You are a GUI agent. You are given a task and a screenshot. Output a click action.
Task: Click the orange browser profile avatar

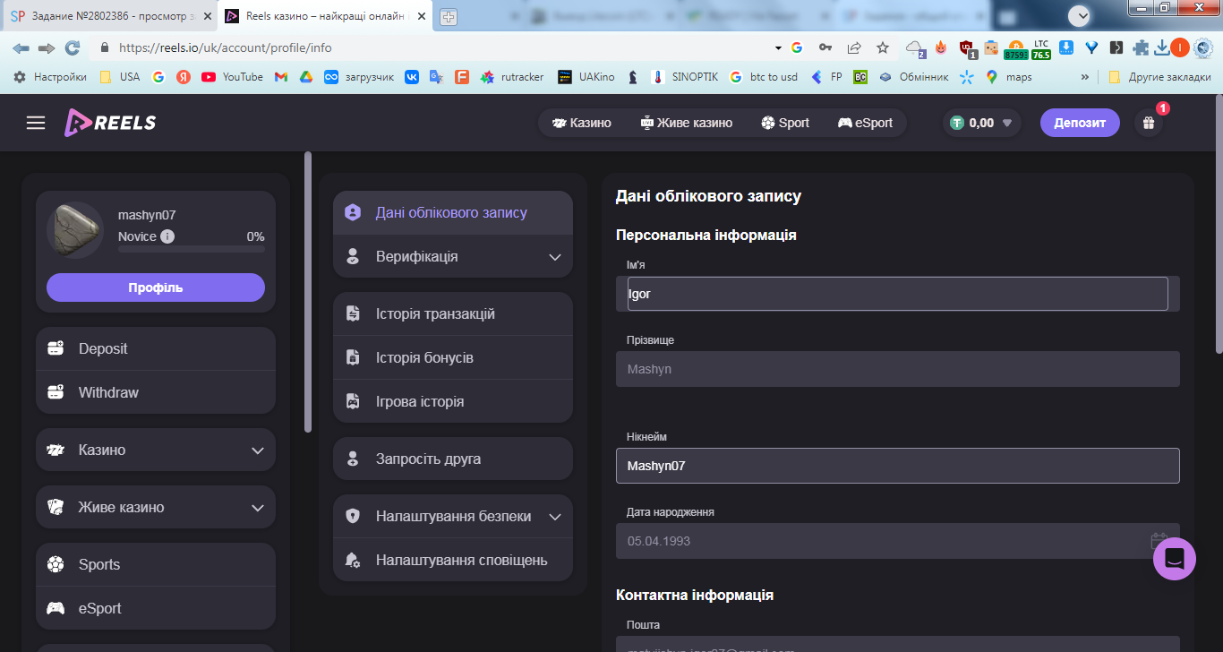coord(1180,47)
